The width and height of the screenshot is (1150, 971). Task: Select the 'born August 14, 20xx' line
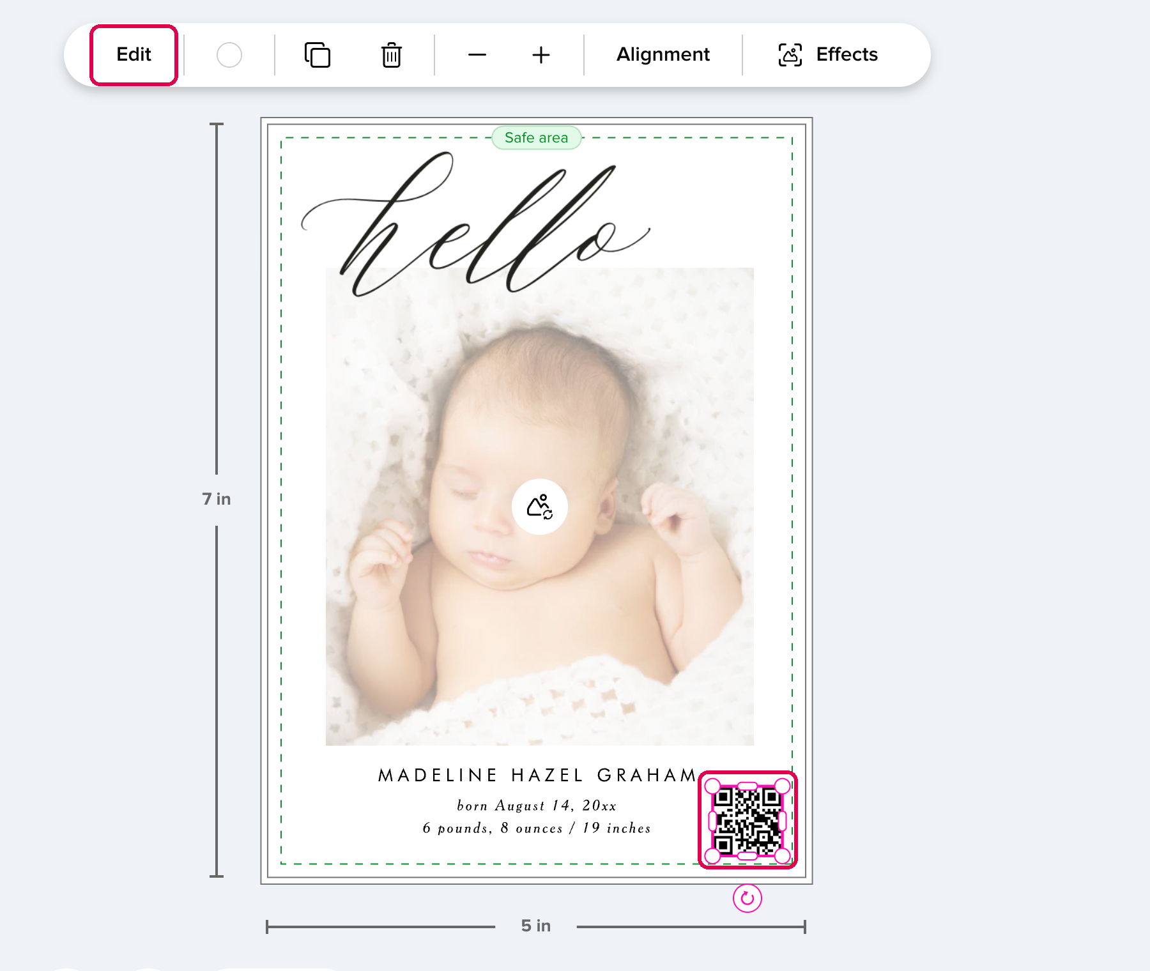coord(537,806)
